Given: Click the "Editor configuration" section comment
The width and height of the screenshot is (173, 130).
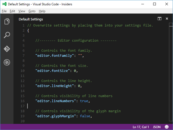Looking at the screenshot, I should 76,40.
